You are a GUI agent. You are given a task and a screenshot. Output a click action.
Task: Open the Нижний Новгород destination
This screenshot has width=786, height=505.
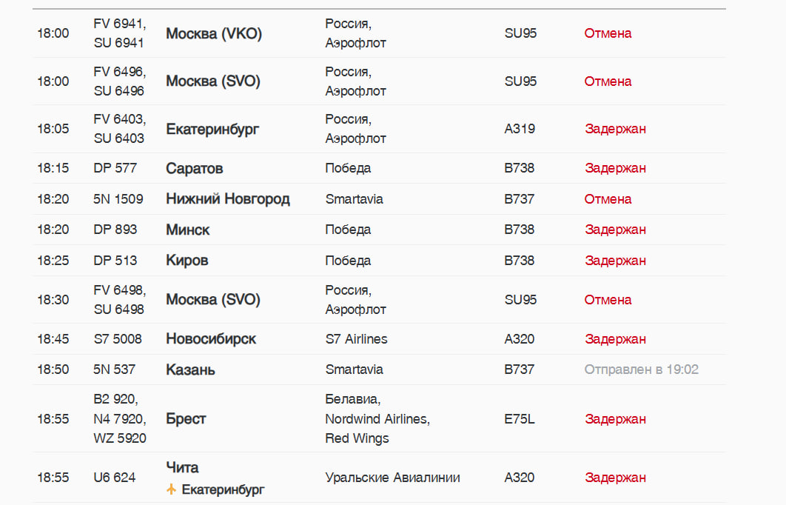tap(228, 199)
